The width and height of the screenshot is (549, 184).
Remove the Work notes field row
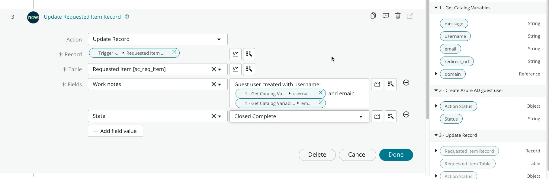pos(406,83)
